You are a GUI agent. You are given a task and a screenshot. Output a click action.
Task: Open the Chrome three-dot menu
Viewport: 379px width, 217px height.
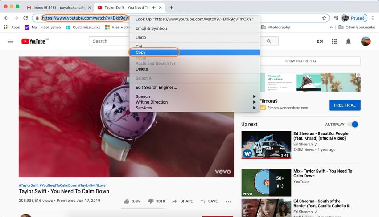pos(373,18)
